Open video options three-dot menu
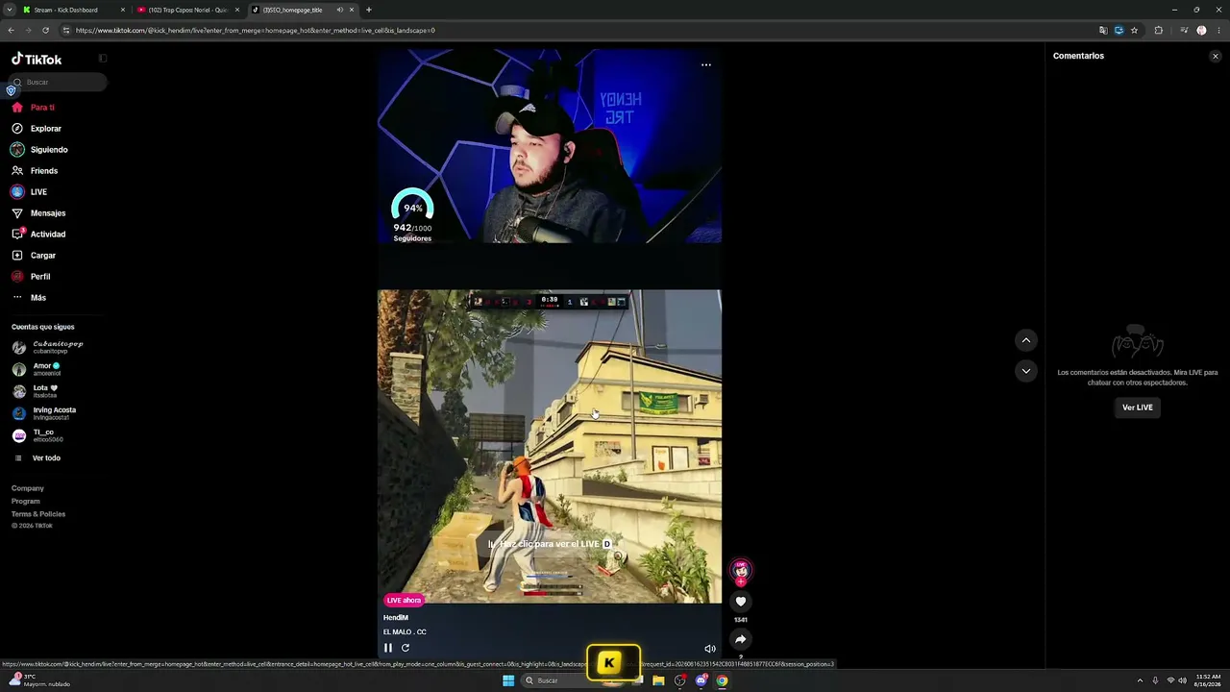The image size is (1230, 692). click(x=706, y=65)
